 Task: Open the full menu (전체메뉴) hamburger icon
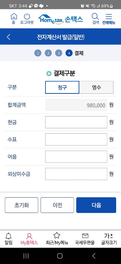click(109, 16)
